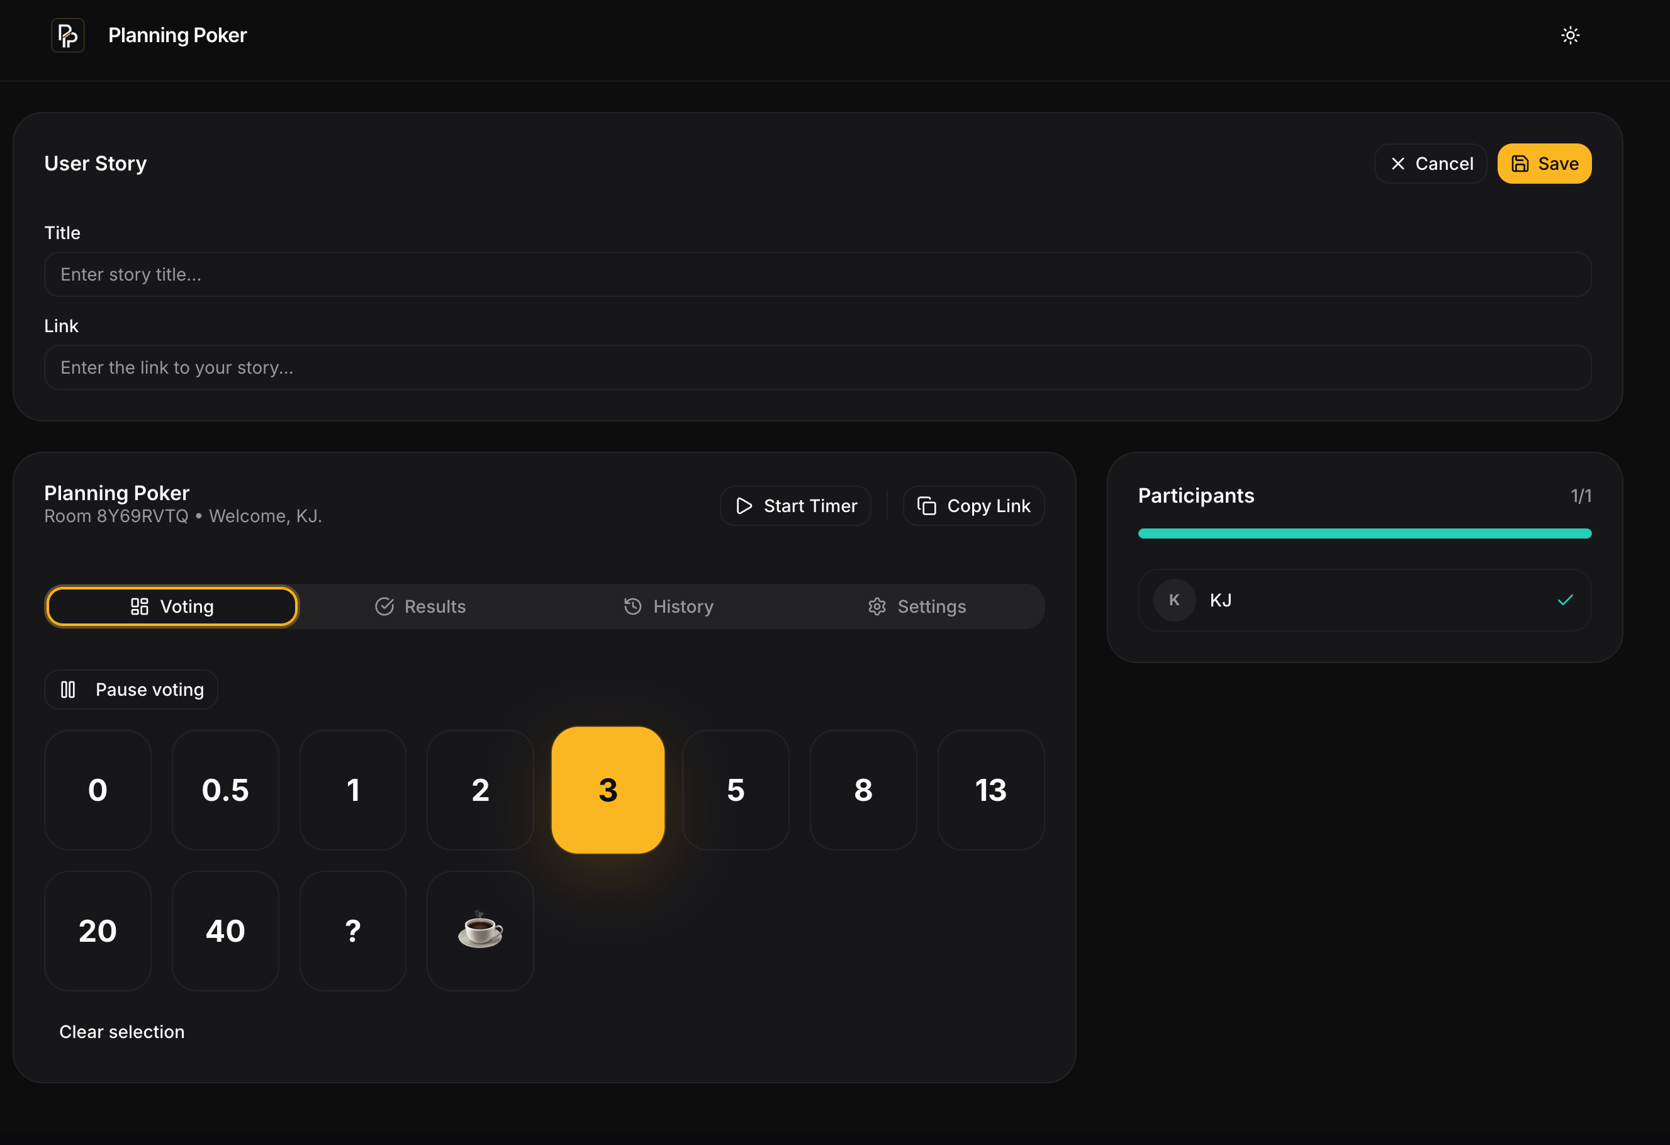
Task: Cancel editing the user story
Action: pyautogui.click(x=1430, y=164)
